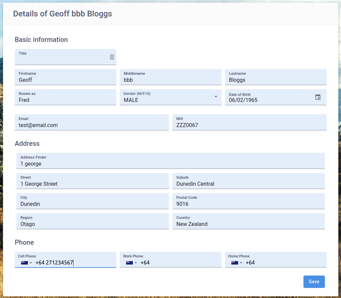This screenshot has height=298, width=341.
Task: Click the Country field showing New Zealand
Action: [248, 224]
